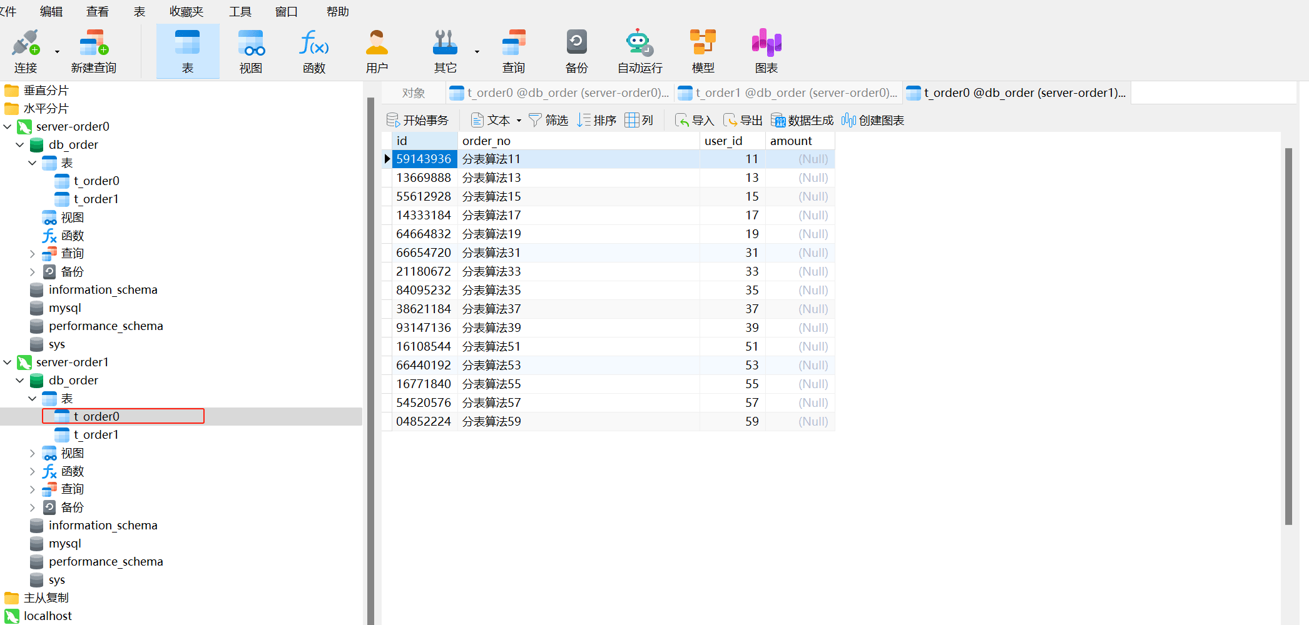Click the amount Null cell in row 59
1309x625 pixels.
(x=800, y=422)
